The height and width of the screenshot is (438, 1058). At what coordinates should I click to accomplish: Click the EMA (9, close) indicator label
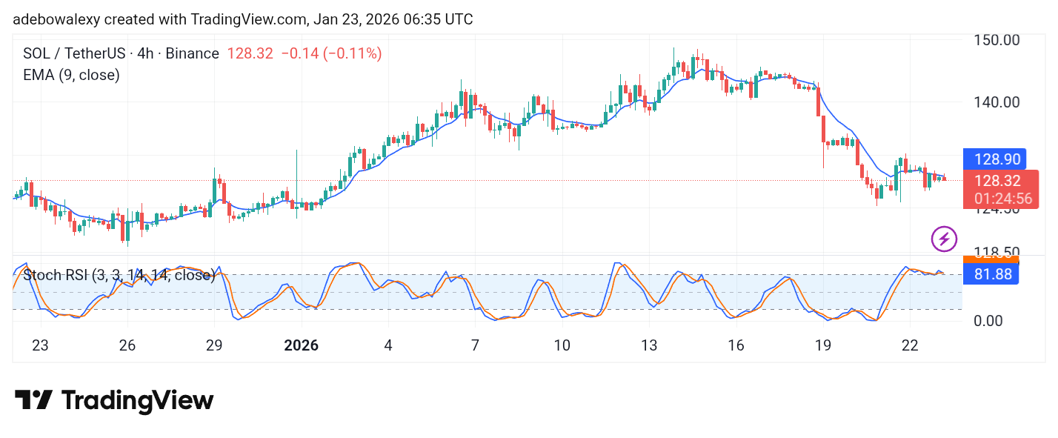click(72, 75)
